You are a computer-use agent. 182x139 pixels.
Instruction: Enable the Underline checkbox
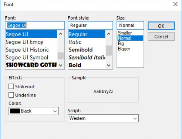click(x=11, y=95)
